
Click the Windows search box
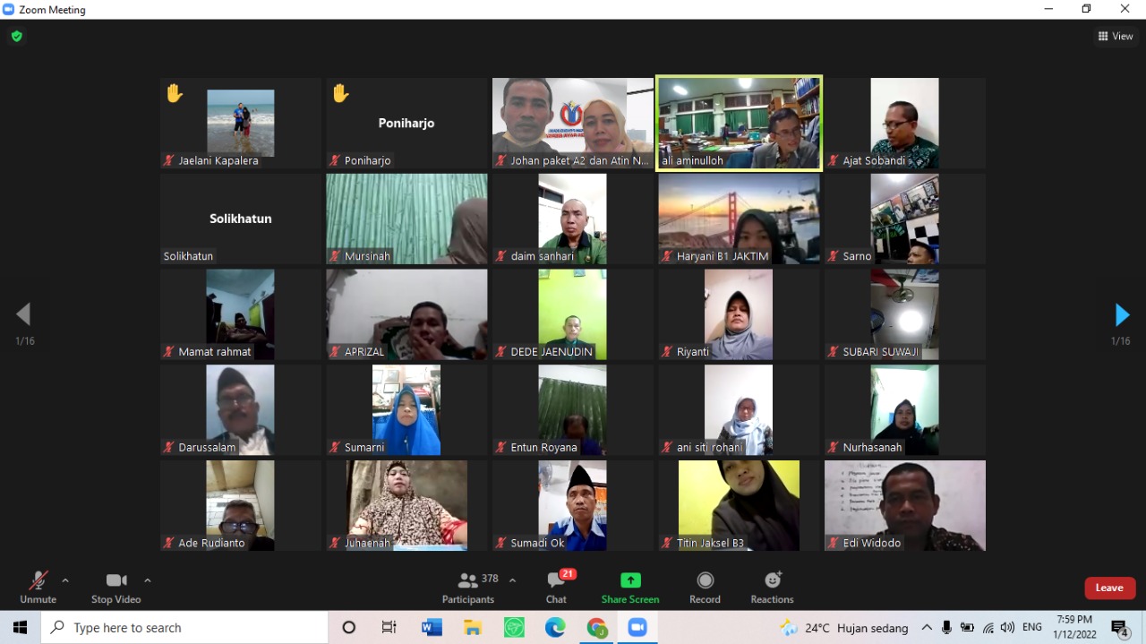(x=184, y=628)
